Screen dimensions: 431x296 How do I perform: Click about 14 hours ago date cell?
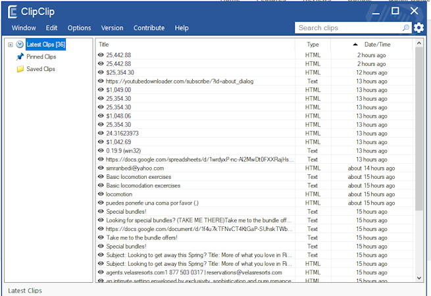371,168
